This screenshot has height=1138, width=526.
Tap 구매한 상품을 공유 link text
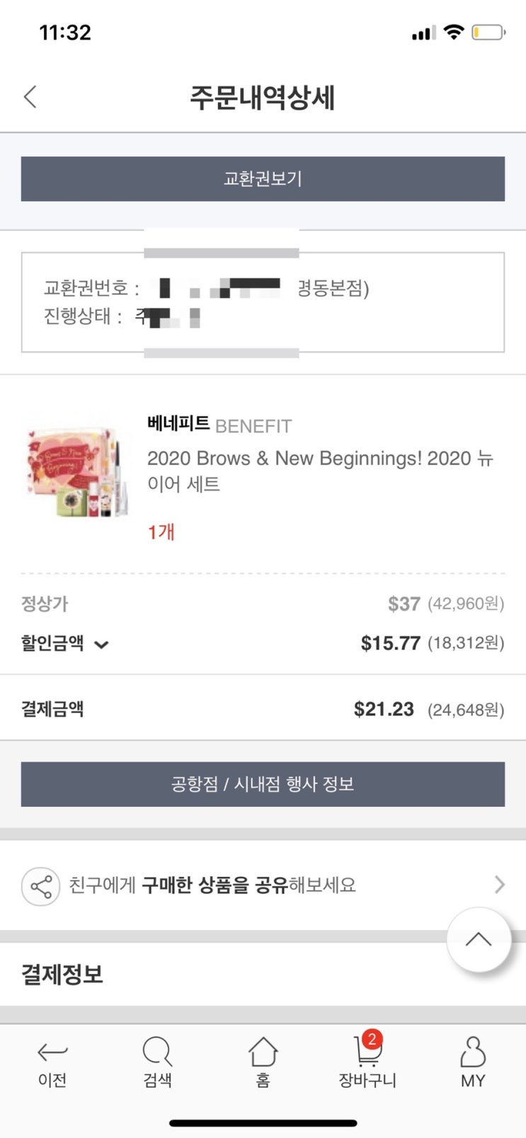coord(212,885)
